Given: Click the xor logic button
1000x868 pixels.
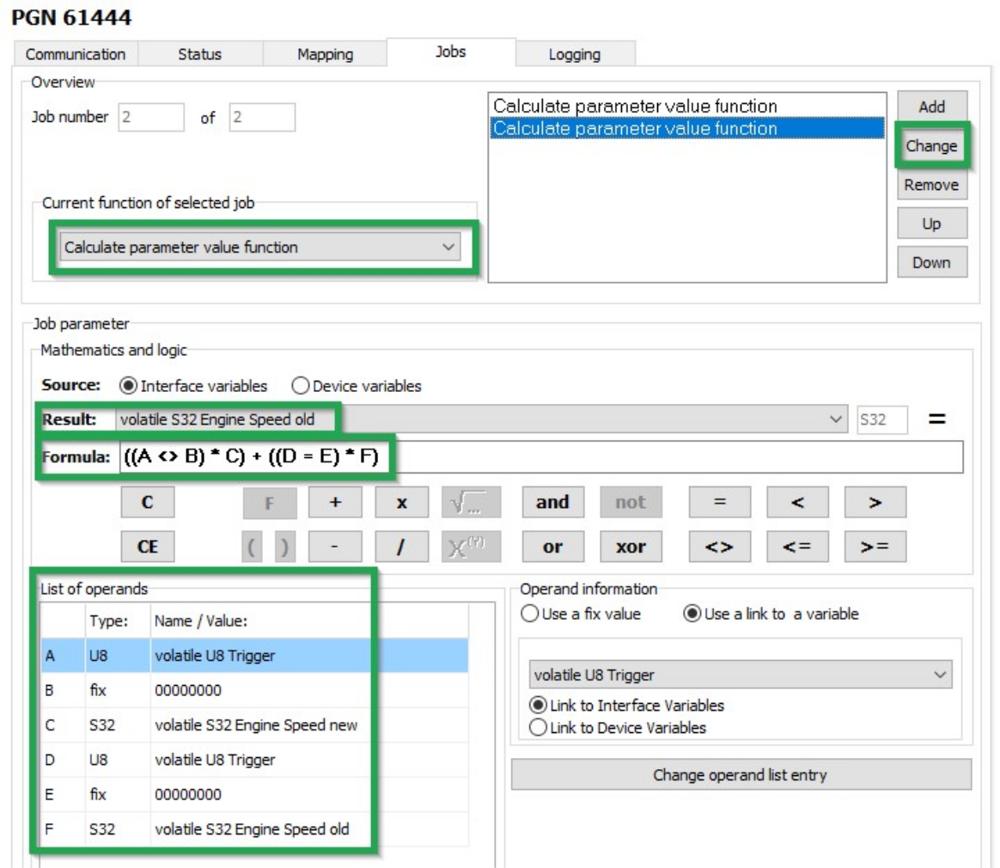Looking at the screenshot, I should tap(630, 546).
